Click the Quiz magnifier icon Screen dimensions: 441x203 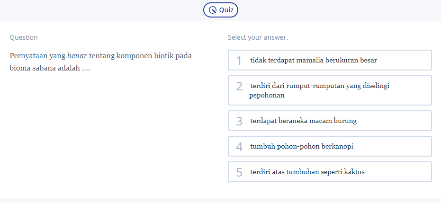pyautogui.click(x=213, y=10)
